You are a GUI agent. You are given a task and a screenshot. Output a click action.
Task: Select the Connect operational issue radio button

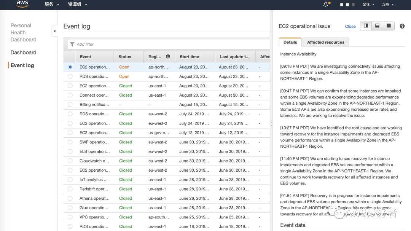click(x=70, y=95)
